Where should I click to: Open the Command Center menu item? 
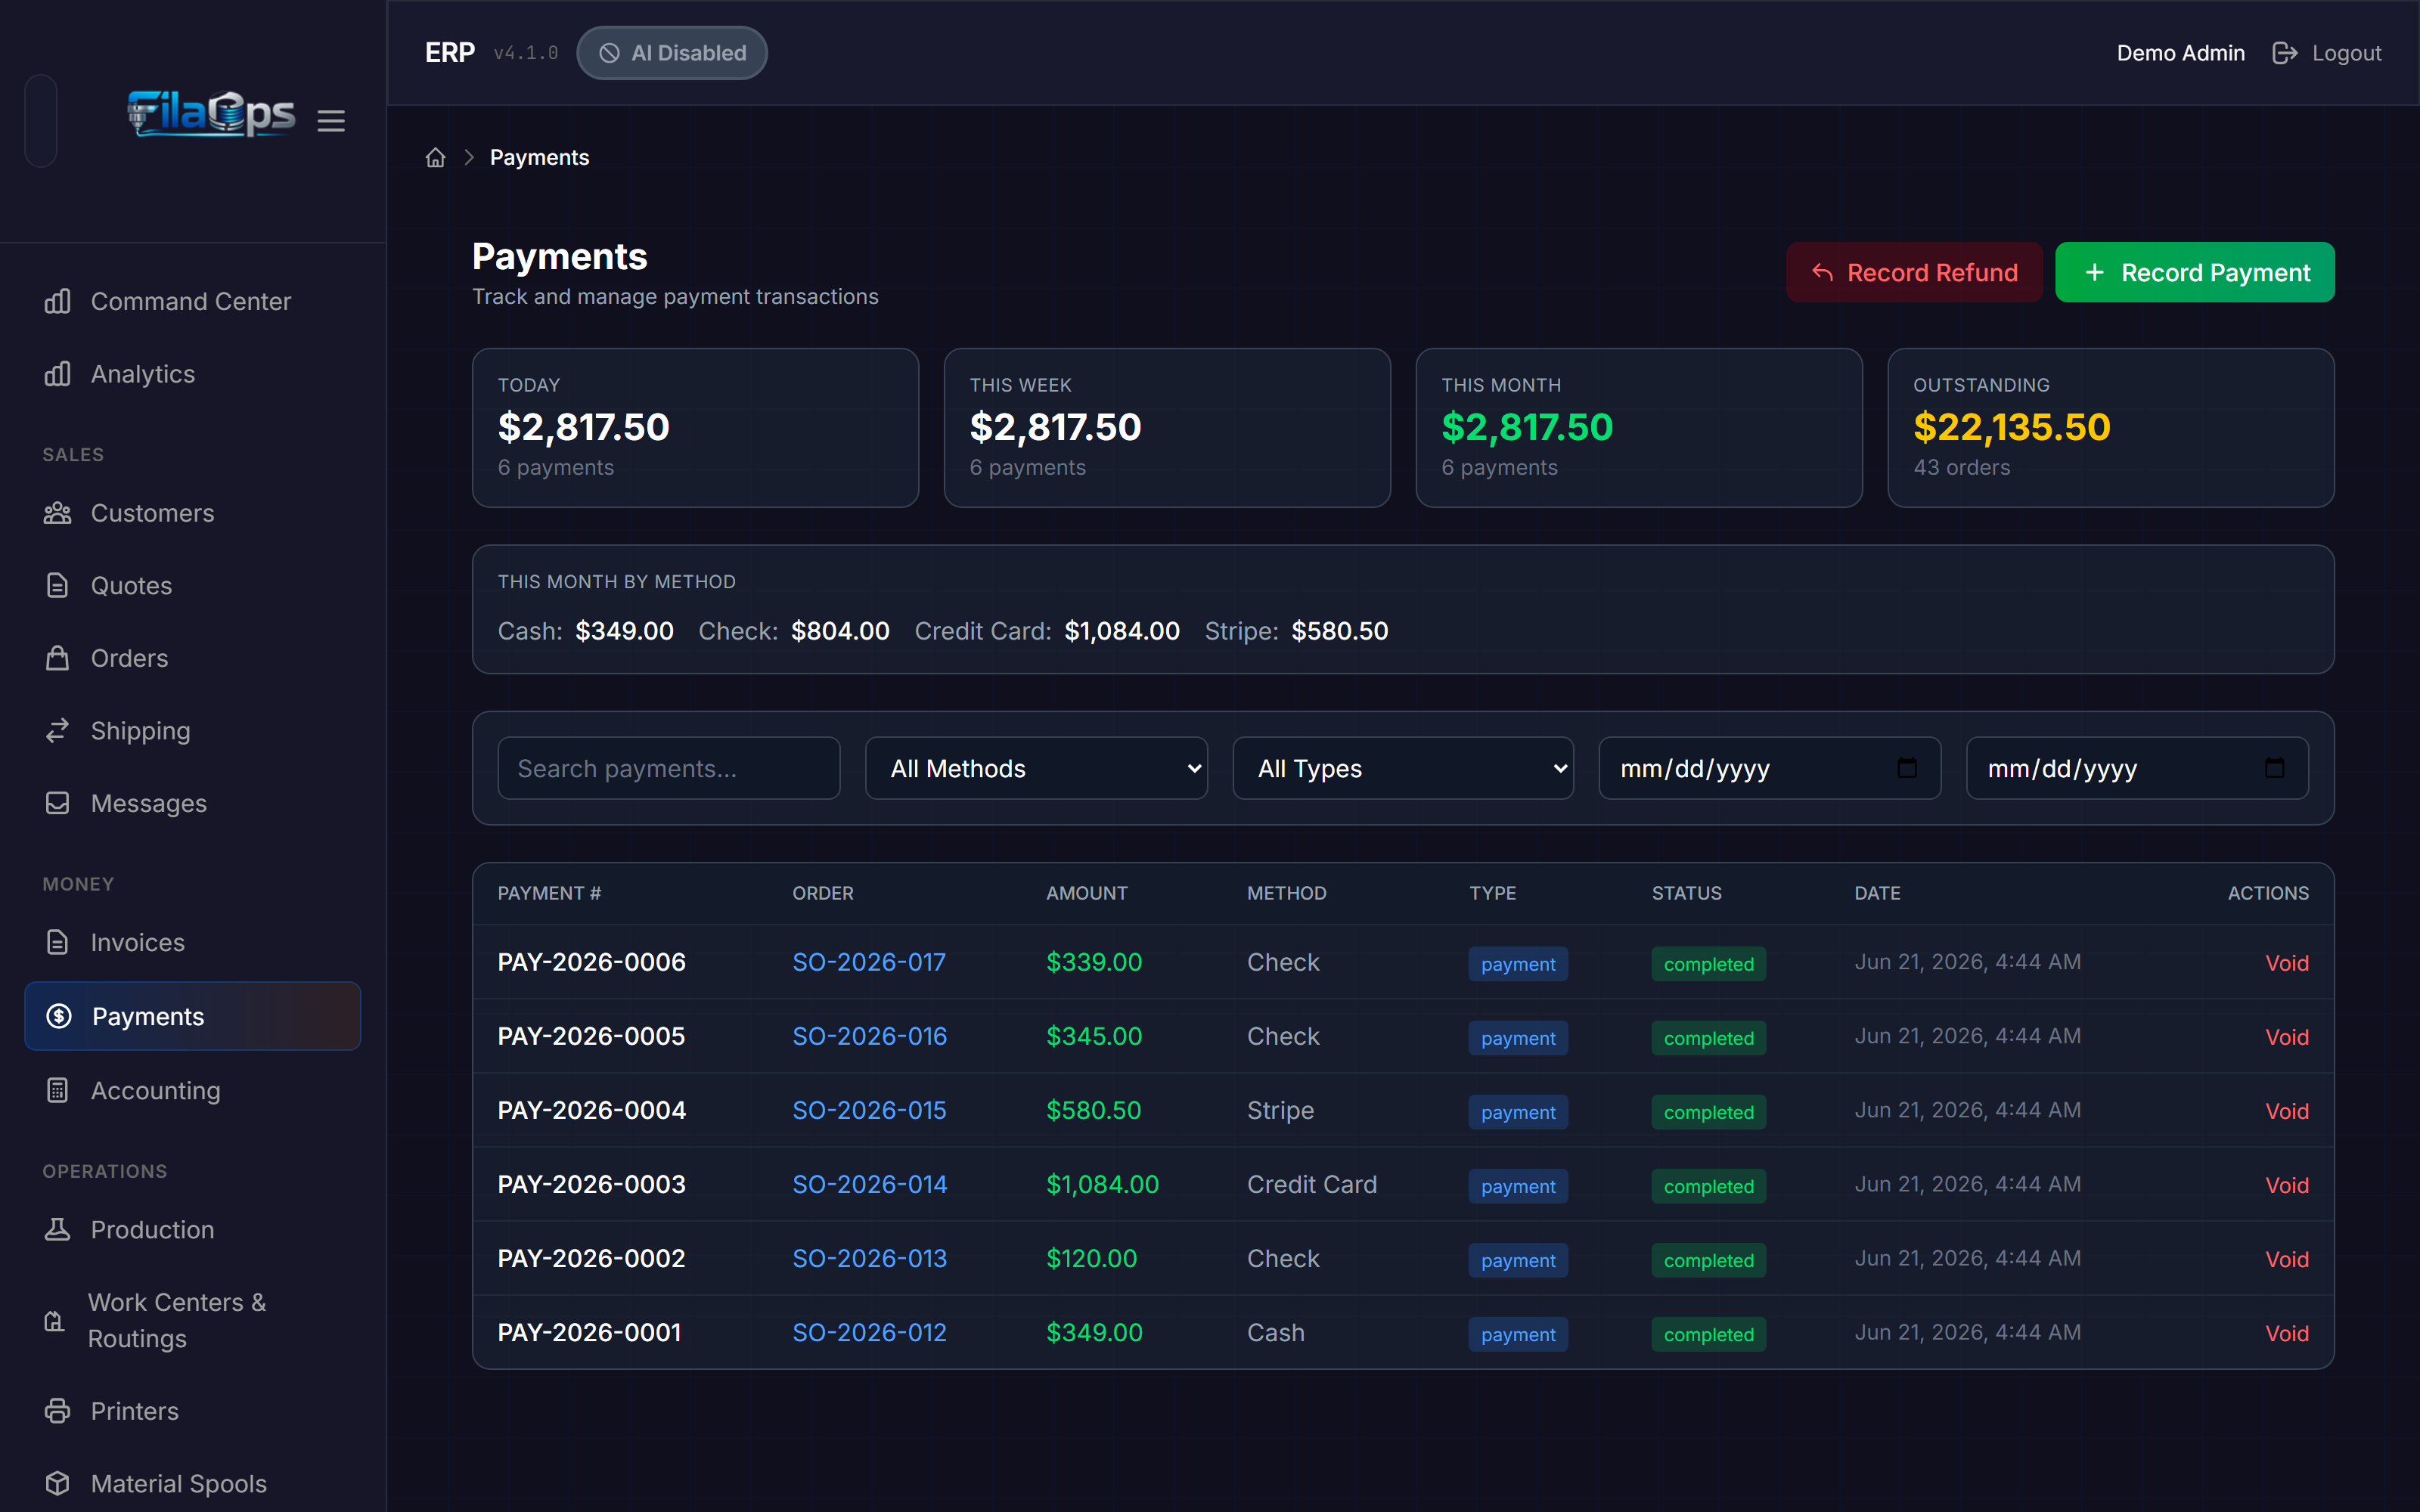(x=192, y=301)
